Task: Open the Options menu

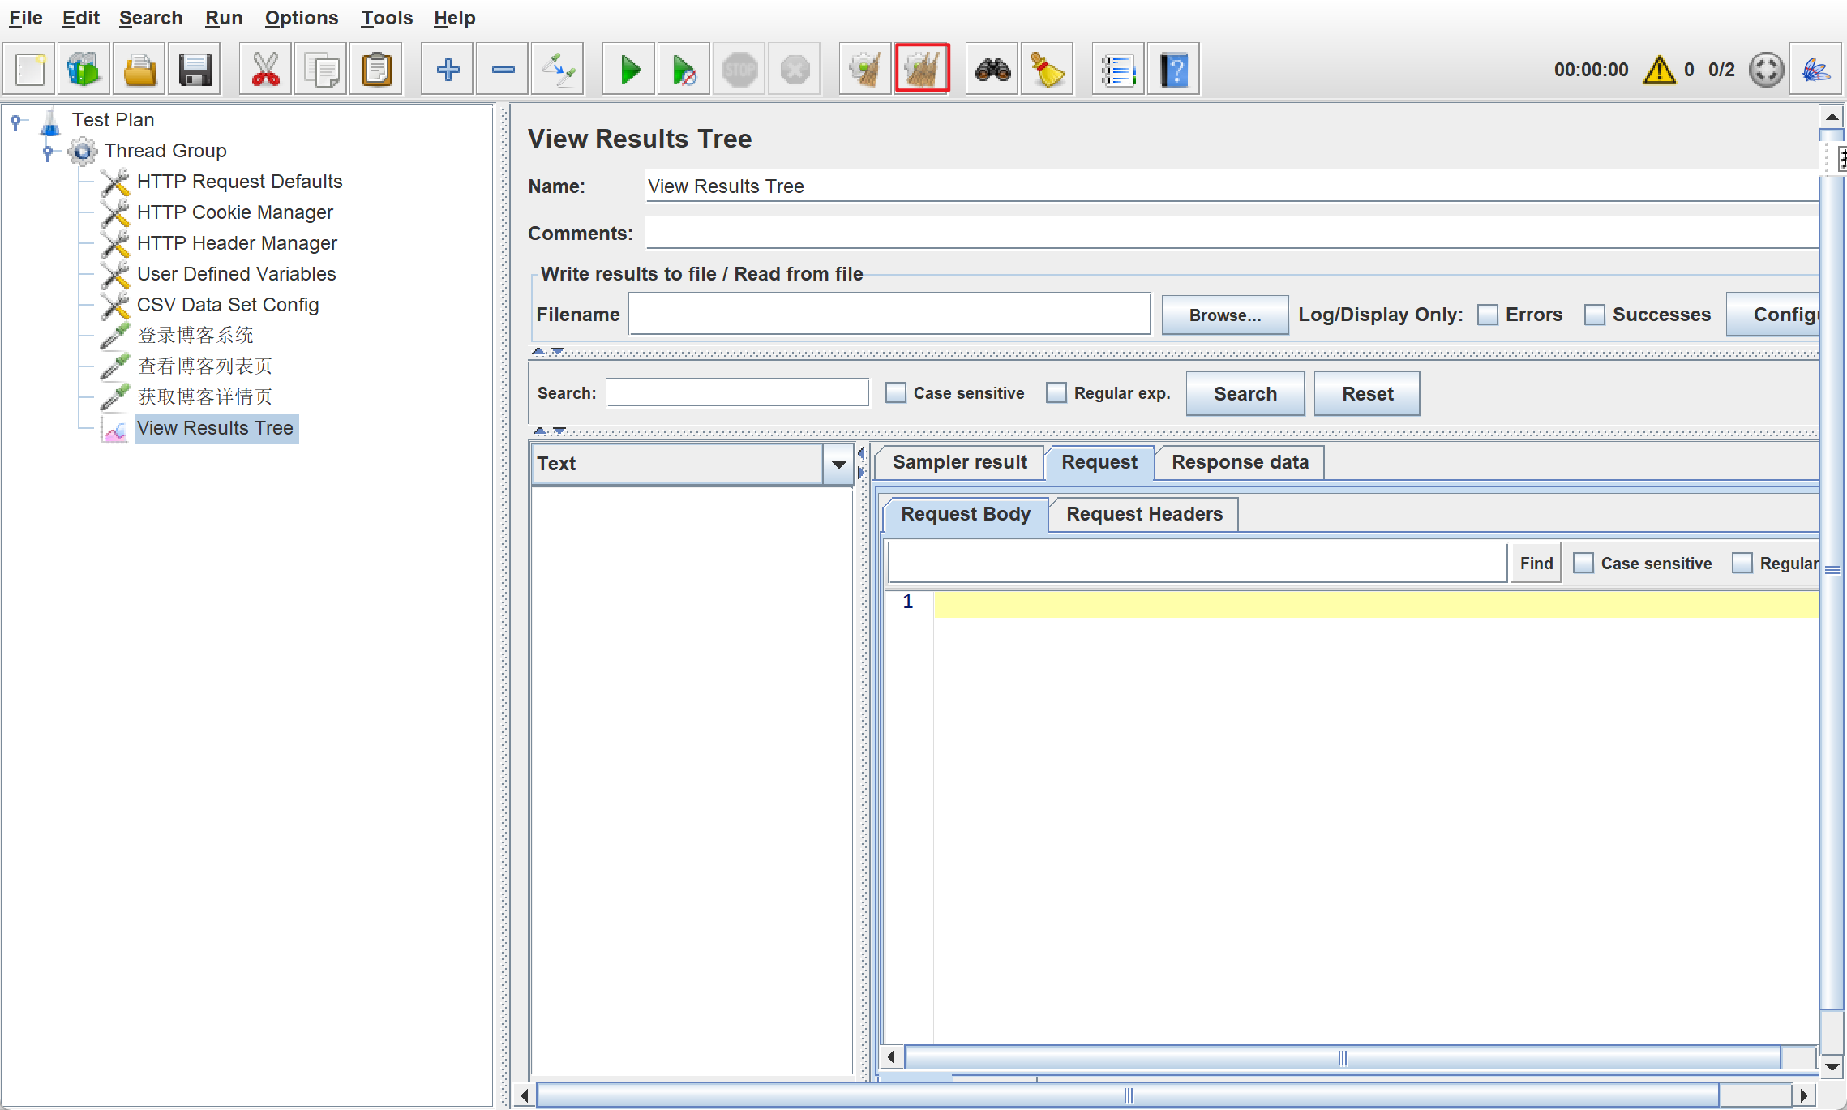Action: click(301, 18)
